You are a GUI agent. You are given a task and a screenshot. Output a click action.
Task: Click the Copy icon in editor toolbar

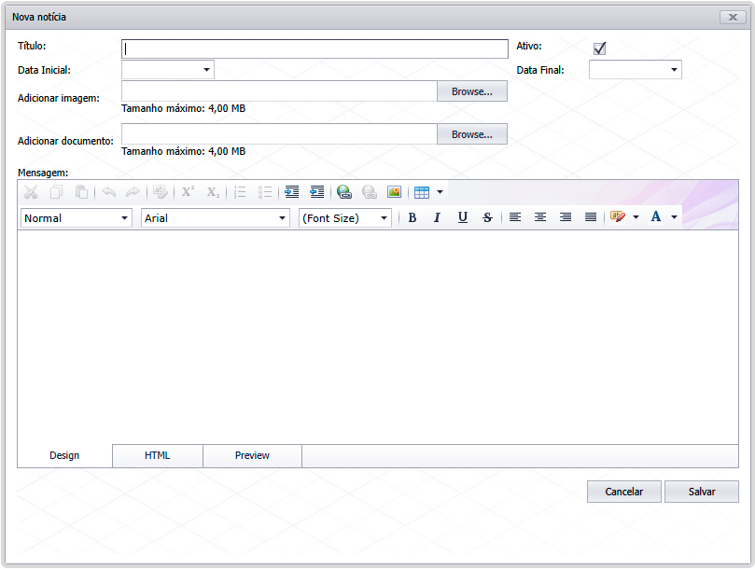pos(56,192)
